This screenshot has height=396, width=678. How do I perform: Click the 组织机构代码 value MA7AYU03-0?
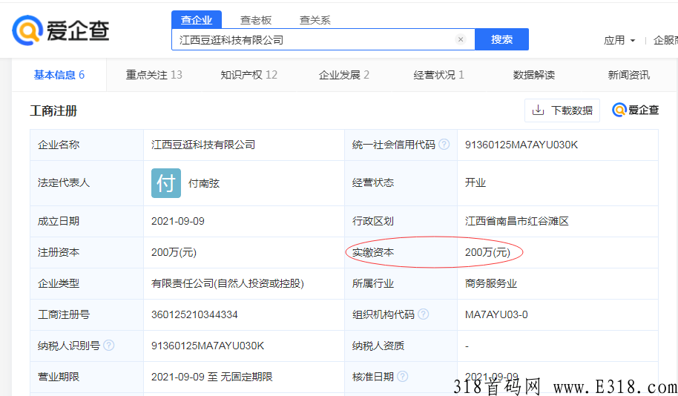[x=496, y=314]
